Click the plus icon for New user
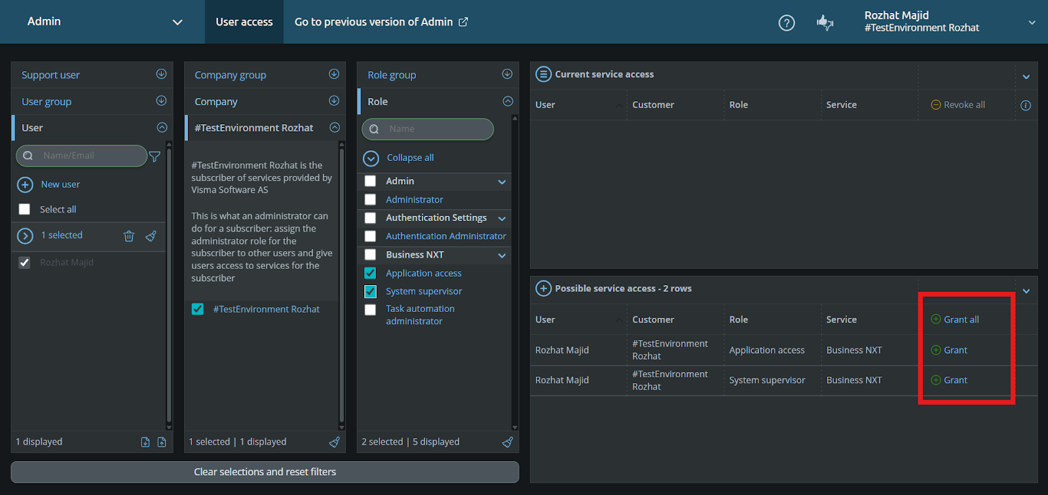 click(25, 185)
